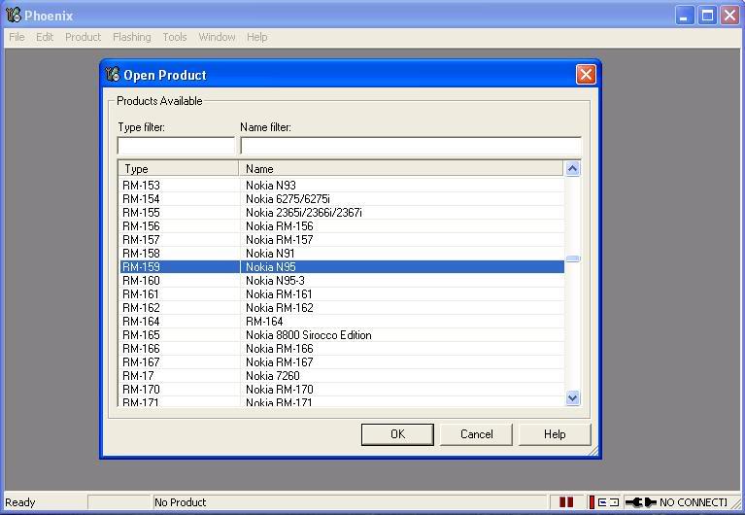Screen dimensions: 745x515
Task: Focus the Name filter field
Action: coord(411,146)
